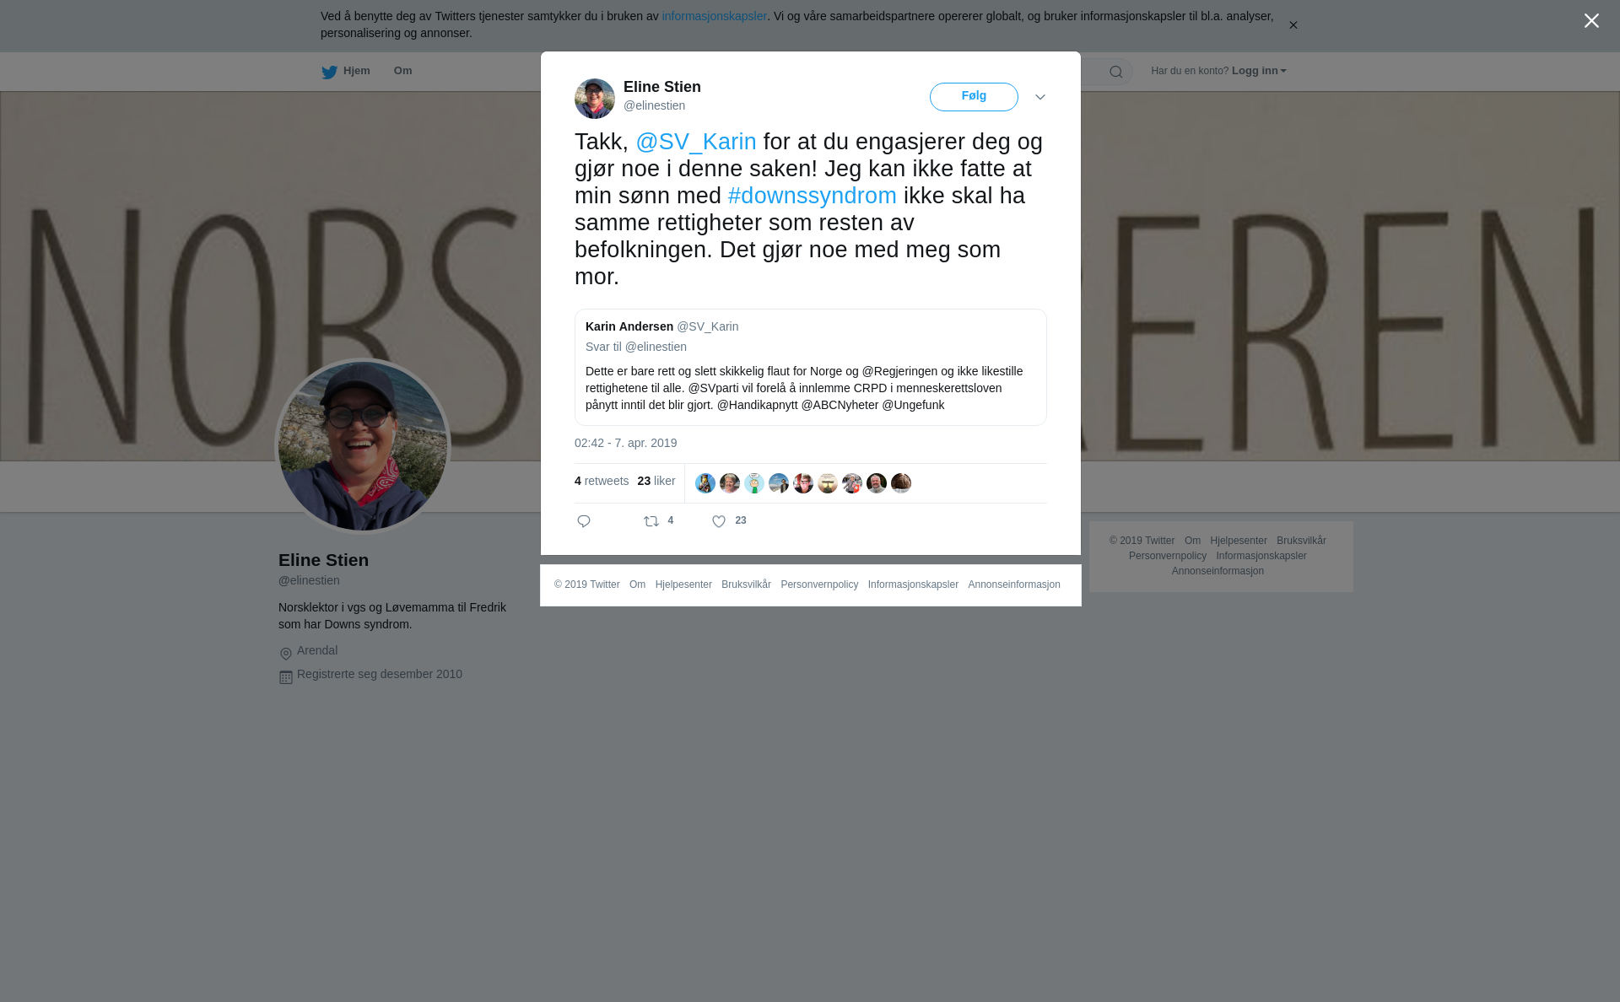The width and height of the screenshot is (1620, 1002).
Task: Open Eline Stien's avatar in the tweet
Action: click(x=595, y=99)
